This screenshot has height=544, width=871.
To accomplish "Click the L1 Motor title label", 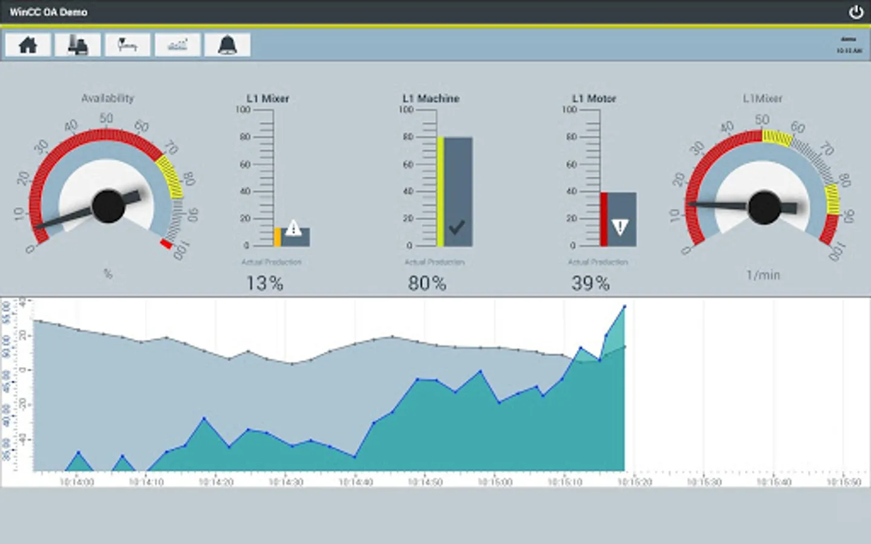I will (x=594, y=99).
